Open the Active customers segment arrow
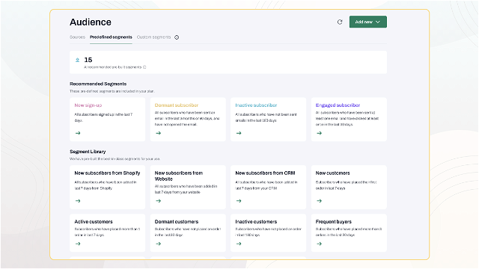The height and width of the screenshot is (269, 479). (x=78, y=244)
